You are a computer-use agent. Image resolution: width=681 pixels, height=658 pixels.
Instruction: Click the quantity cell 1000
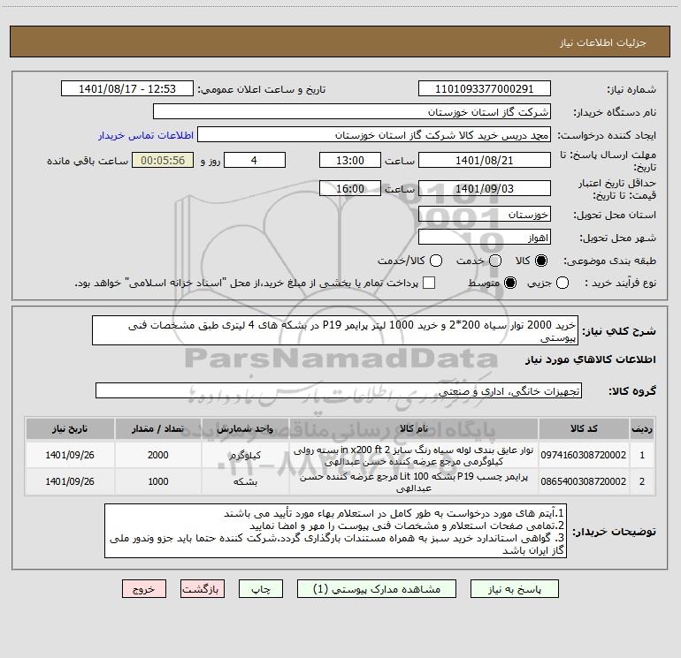[157, 481]
